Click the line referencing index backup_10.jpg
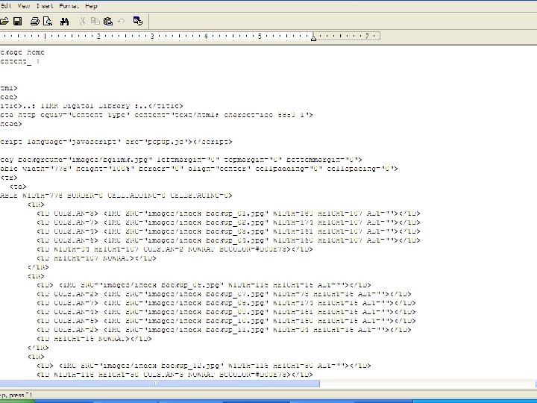The width and height of the screenshot is (537, 403). point(226,321)
